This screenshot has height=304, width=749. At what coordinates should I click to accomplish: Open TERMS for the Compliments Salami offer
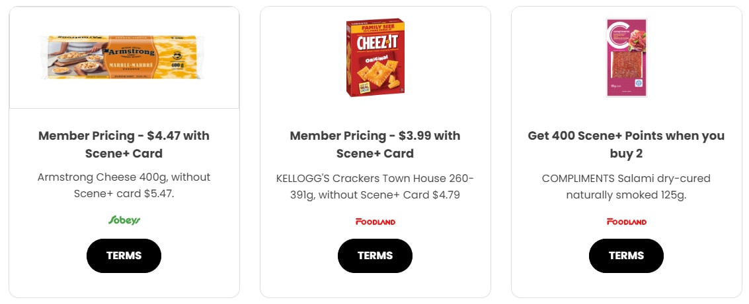626,256
